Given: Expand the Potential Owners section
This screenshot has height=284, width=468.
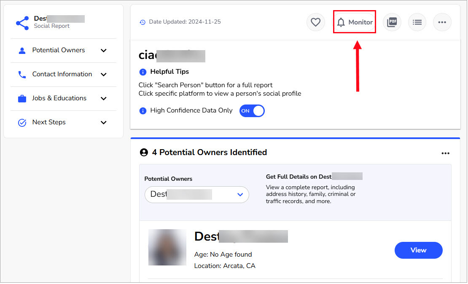Looking at the screenshot, I should [104, 50].
